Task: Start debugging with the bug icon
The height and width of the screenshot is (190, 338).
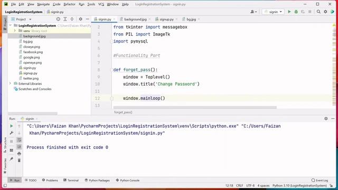Action: 296,12
